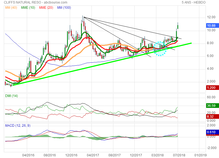Click the 07/2018 date on time axis
The height and width of the screenshot is (158, 219).
[x=178, y=154]
